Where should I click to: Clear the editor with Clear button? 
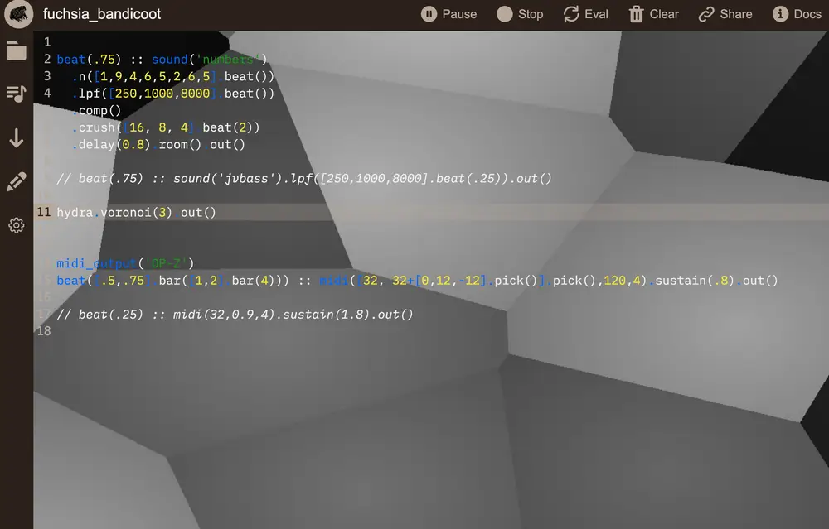[x=653, y=14]
